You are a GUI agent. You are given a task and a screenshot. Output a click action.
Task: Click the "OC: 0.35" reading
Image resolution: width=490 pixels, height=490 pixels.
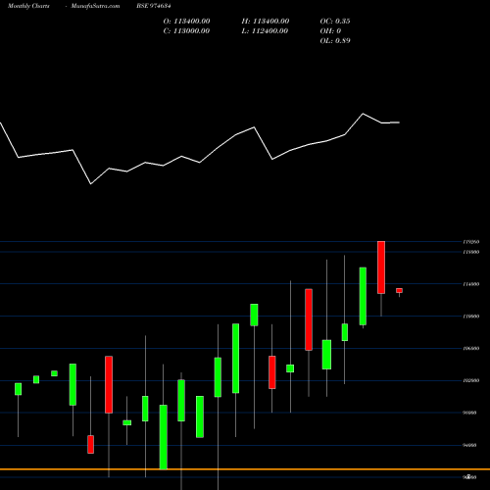point(335,22)
